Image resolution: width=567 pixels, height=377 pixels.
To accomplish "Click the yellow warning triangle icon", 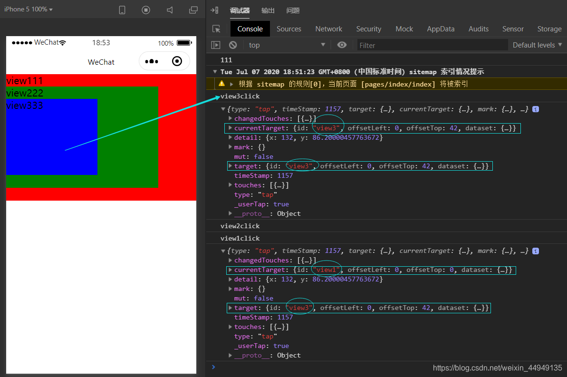I will (x=221, y=84).
